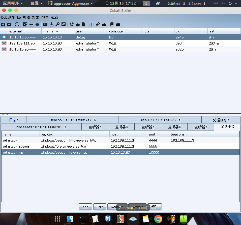This screenshot has height=225, width=241.
Task: Select the de1ay session on DC
Action: (120, 37)
